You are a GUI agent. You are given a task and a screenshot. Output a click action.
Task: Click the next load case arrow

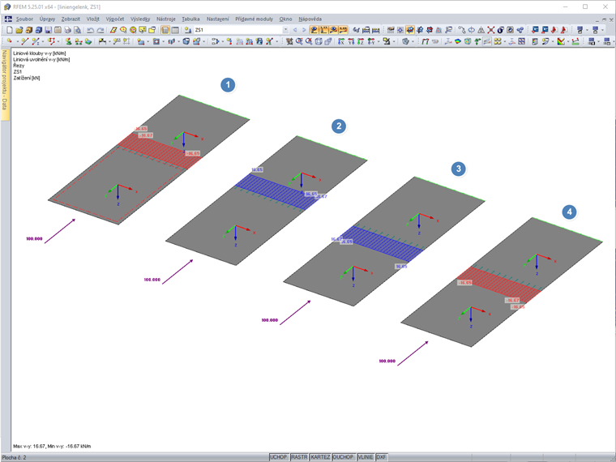[x=304, y=30]
